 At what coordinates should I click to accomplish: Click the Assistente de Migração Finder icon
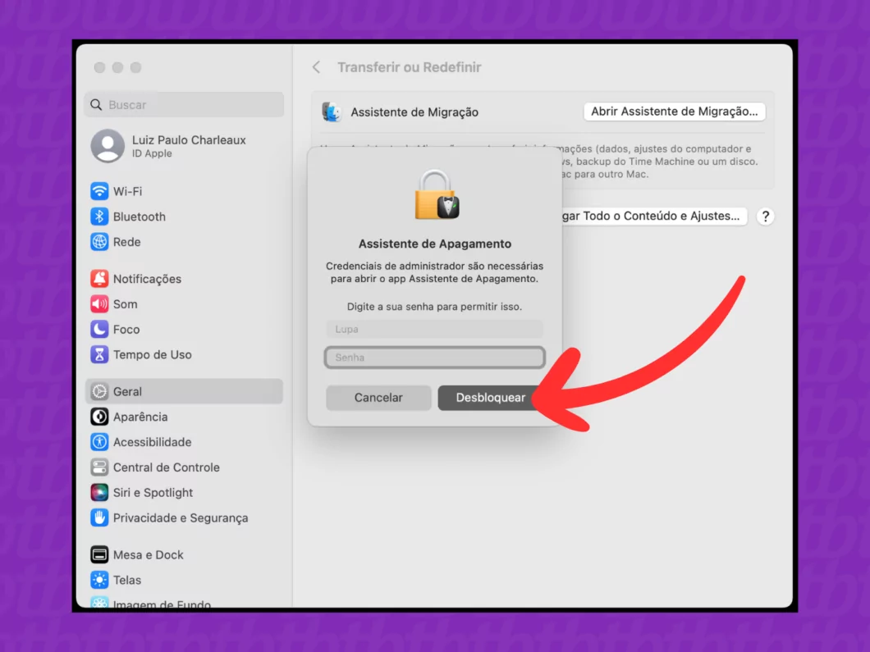click(x=332, y=112)
